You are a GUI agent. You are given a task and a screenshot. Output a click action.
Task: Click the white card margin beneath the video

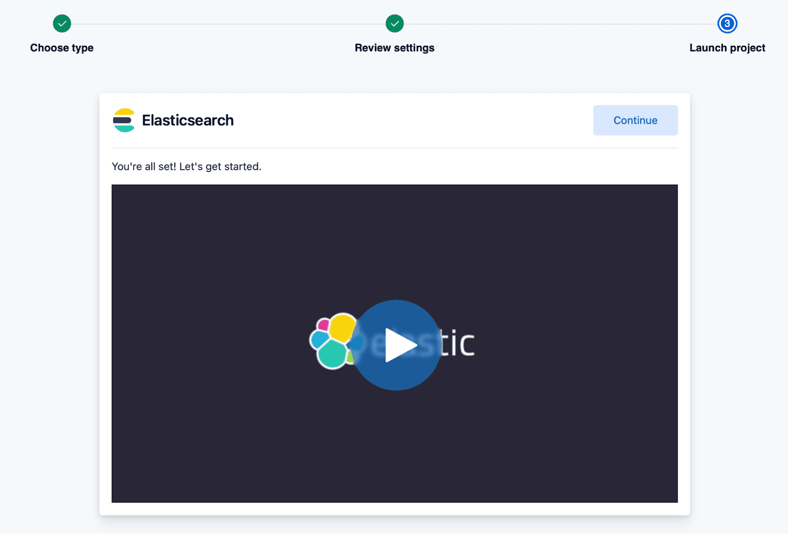coord(394,509)
